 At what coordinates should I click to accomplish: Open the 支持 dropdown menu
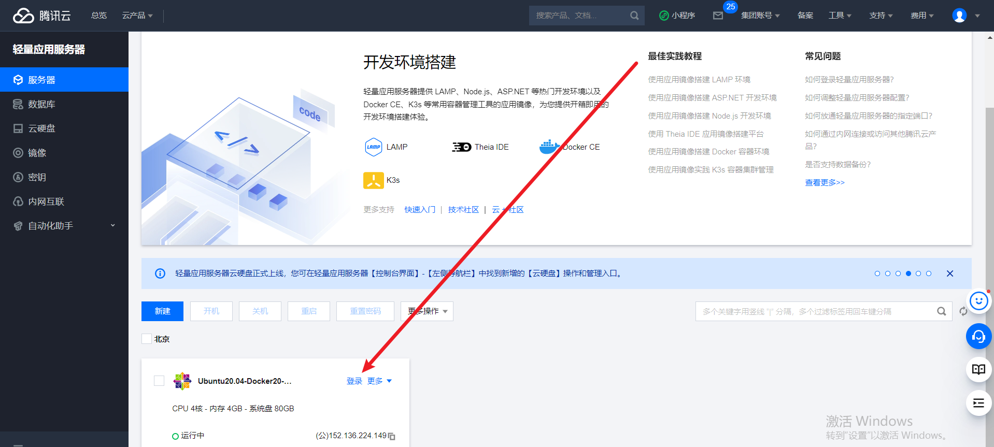point(881,16)
